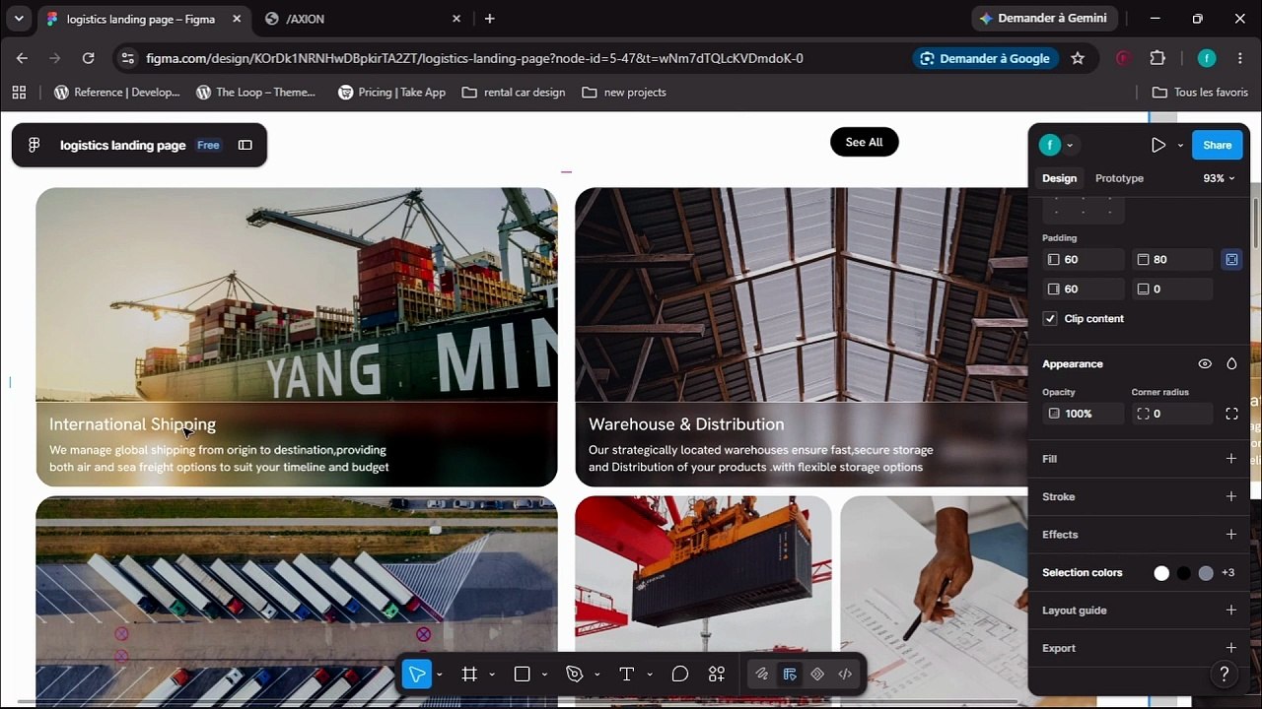Expand the shape tool options chevron
Viewport: 1262px width, 709px height.
(x=544, y=675)
